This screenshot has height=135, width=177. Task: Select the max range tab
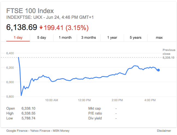click(159, 38)
